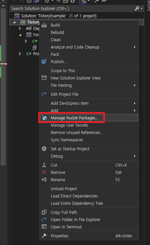Select the Program C# file item
Screen dimensions: 150x245
(33, 54)
